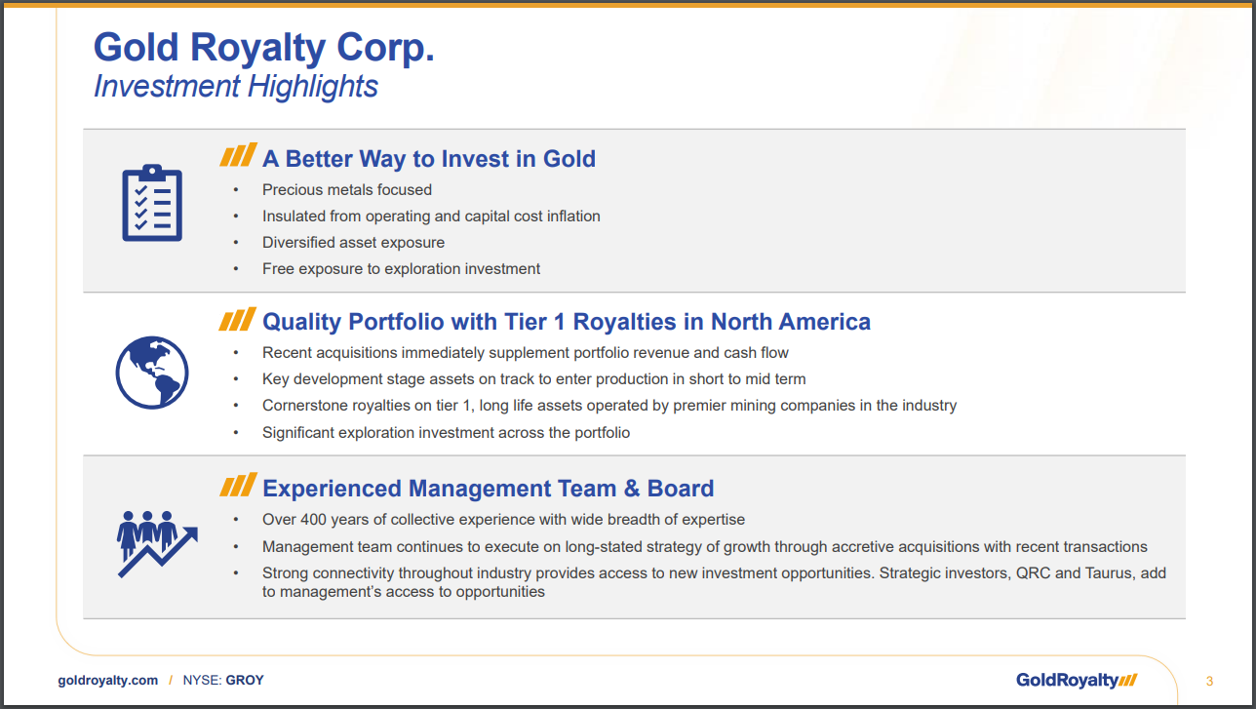1256x709 pixels.
Task: Click the Over 400 years of experience bullet
Action: [503, 519]
